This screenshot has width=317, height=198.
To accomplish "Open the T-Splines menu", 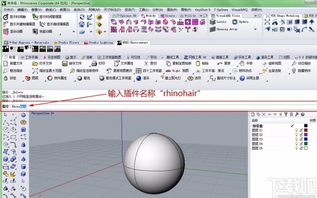I will tap(221, 10).
